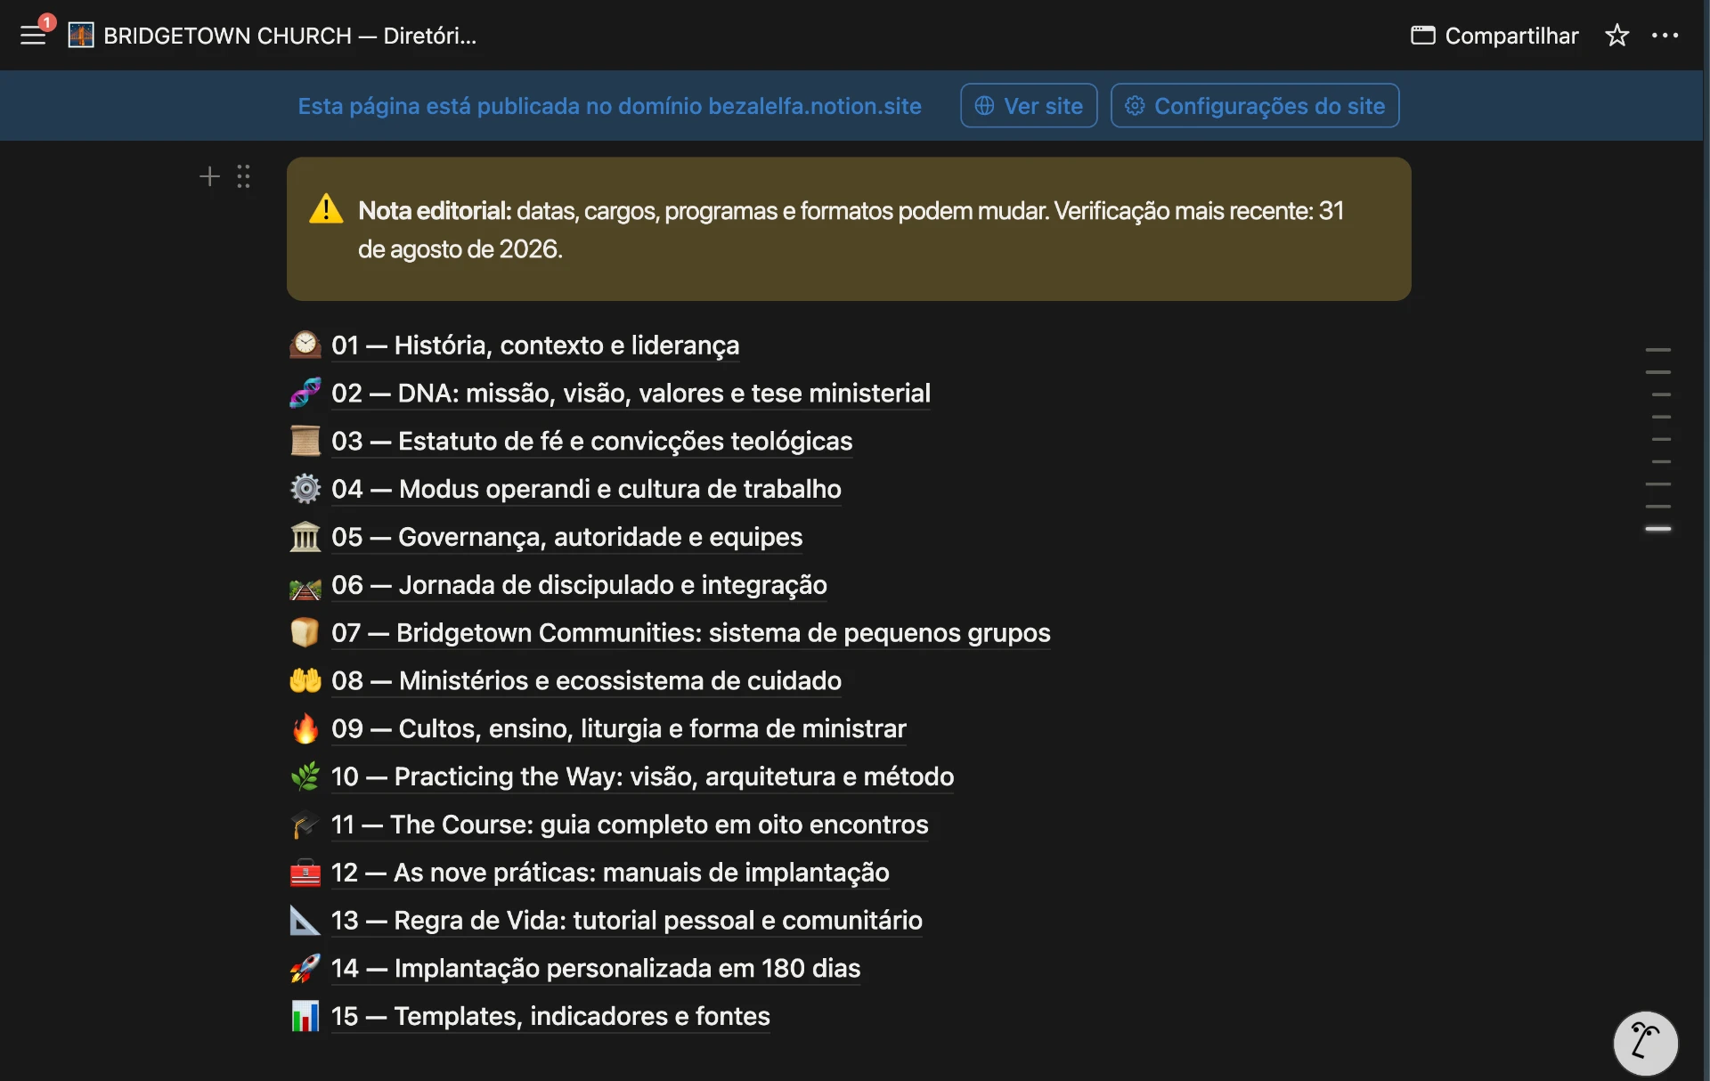
Task: Open 02 — DNA: missão, visão, valores page
Action: [631, 394]
